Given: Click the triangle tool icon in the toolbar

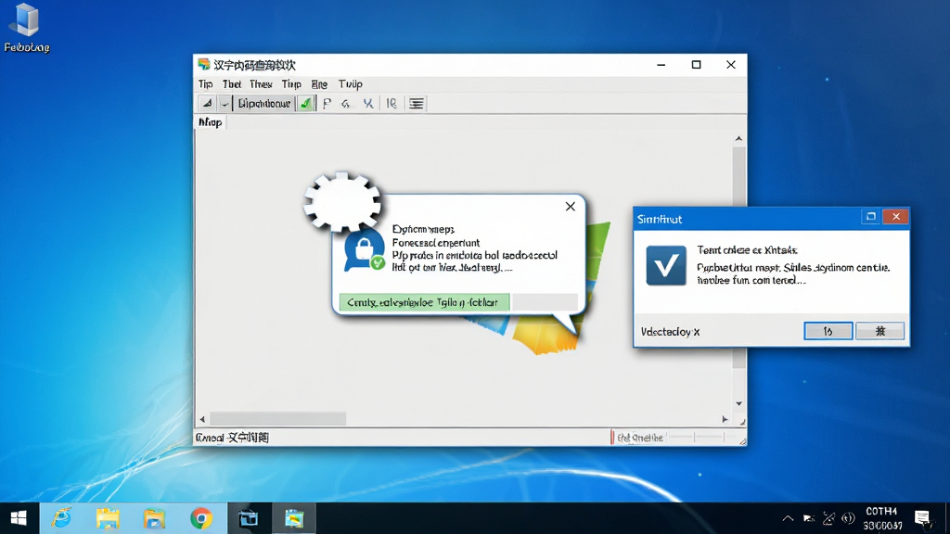Looking at the screenshot, I should pos(207,104).
